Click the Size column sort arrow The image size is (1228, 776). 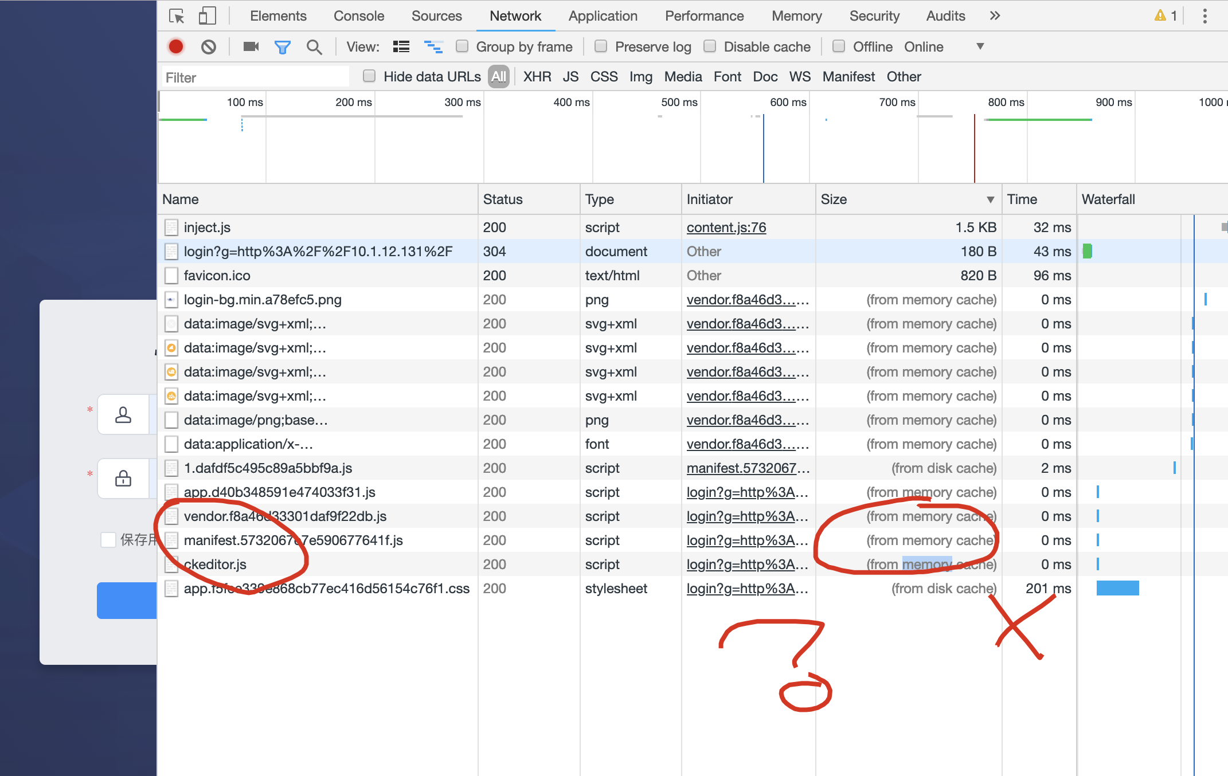tap(990, 199)
